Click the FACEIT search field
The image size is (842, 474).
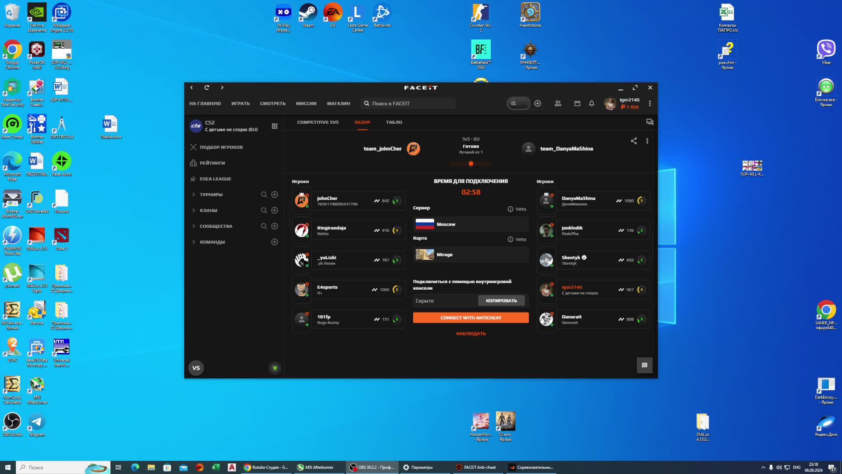(x=408, y=104)
